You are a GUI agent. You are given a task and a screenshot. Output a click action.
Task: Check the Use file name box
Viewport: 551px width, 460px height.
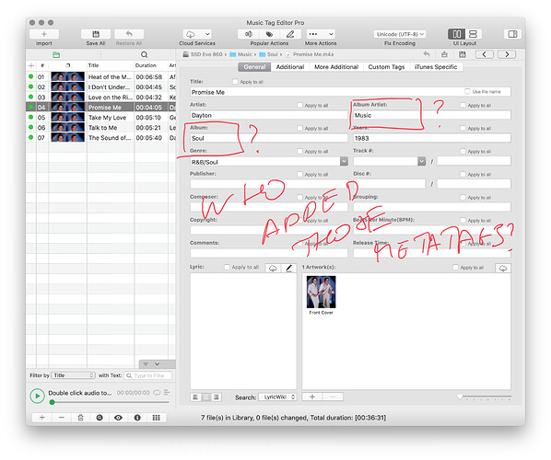tap(467, 92)
